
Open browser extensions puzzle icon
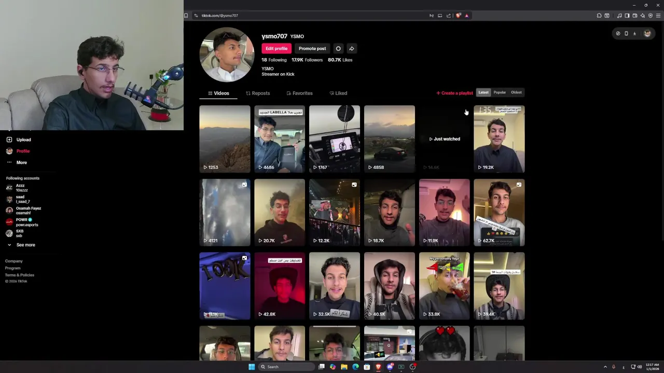(599, 16)
